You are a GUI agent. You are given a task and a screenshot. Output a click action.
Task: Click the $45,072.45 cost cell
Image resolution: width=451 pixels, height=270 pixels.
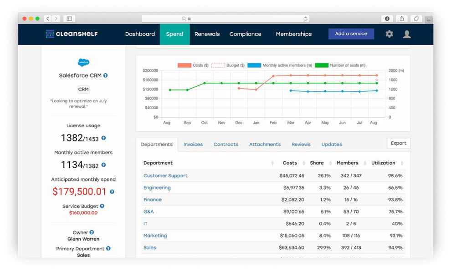click(x=292, y=175)
